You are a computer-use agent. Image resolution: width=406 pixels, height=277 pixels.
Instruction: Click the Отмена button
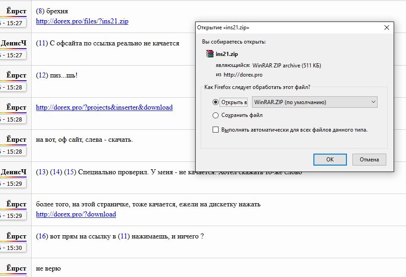pyautogui.click(x=369, y=159)
